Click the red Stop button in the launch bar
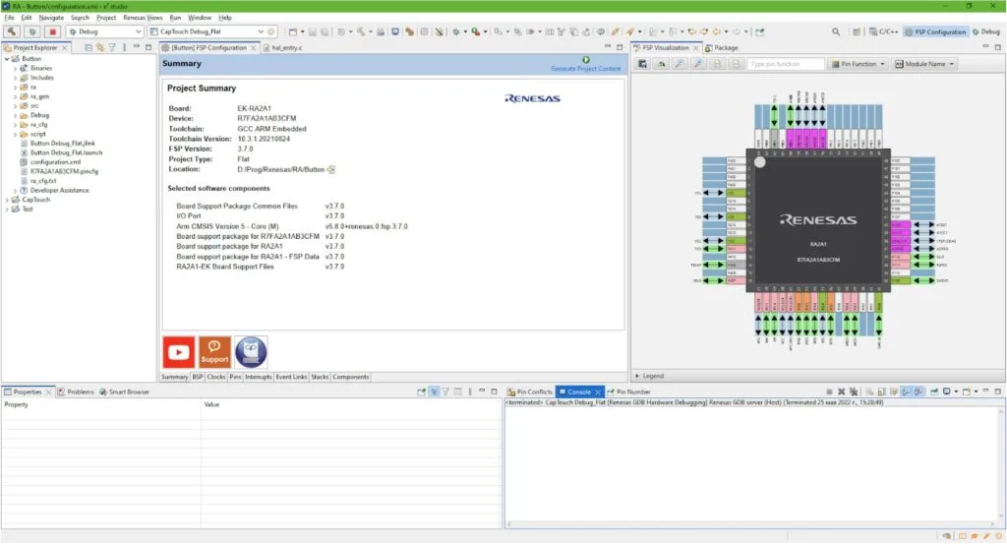Viewport: 1007px width, 544px height. click(x=53, y=31)
